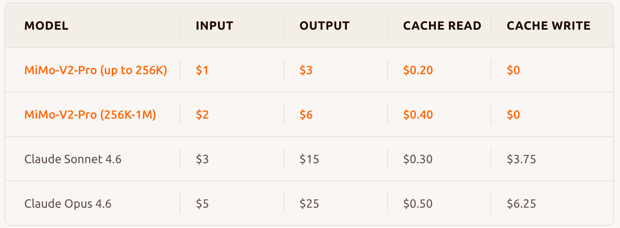Image resolution: width=620 pixels, height=228 pixels.
Task: Click the $1 input price cell
Action: (x=202, y=70)
